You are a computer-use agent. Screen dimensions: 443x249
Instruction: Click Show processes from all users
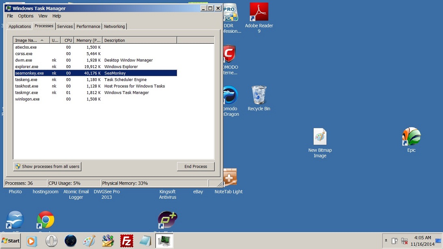coord(47,166)
